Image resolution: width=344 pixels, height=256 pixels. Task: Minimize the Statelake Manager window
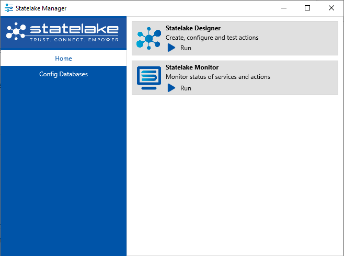(x=284, y=8)
